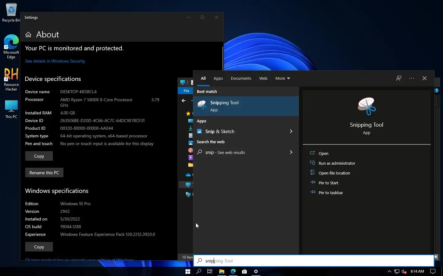Click the OS build value 19044.1288
443x276 pixels.
click(71, 227)
